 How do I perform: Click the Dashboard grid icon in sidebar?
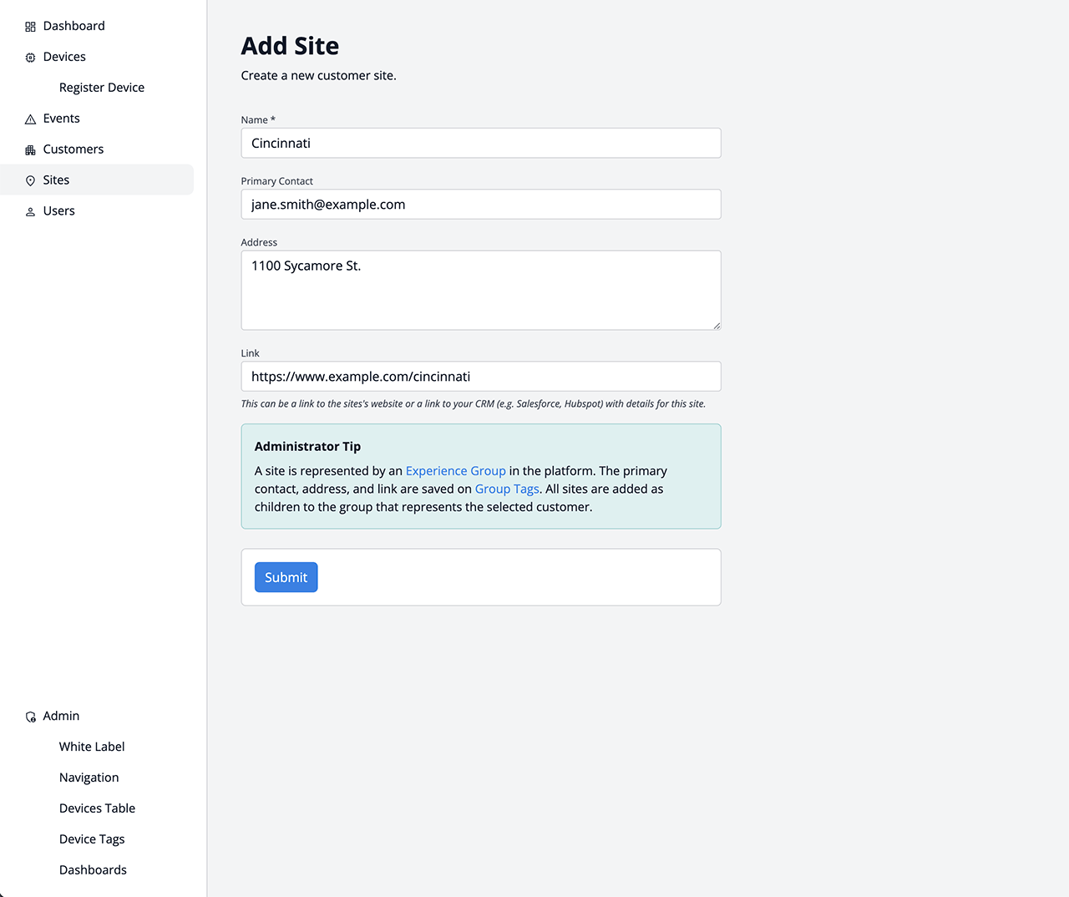tap(30, 27)
